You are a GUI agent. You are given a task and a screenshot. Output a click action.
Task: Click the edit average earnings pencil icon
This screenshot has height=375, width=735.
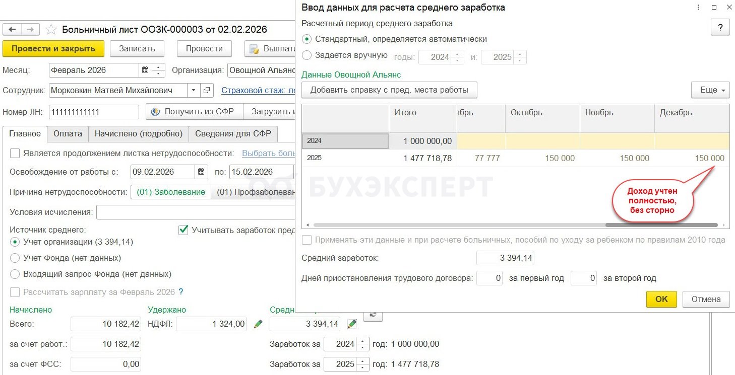coord(352,324)
